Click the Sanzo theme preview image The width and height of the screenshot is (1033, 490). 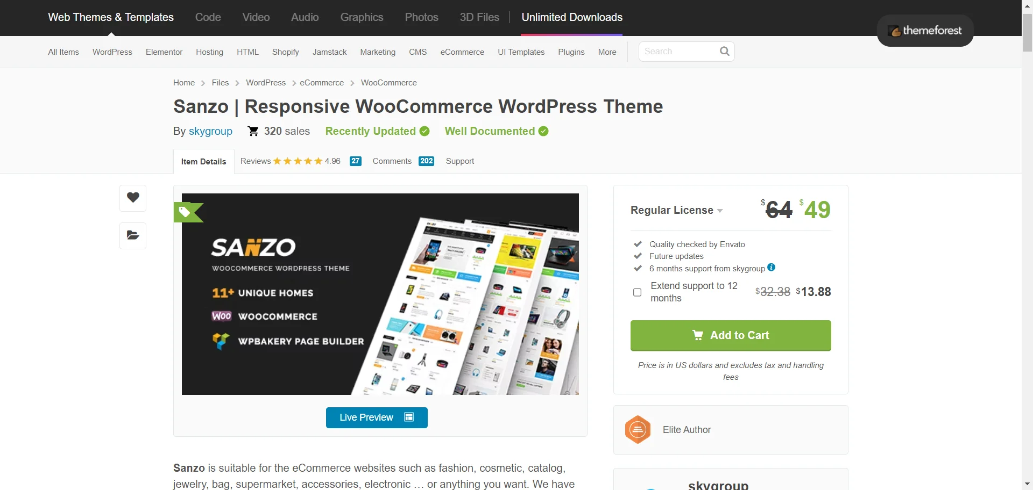click(380, 294)
